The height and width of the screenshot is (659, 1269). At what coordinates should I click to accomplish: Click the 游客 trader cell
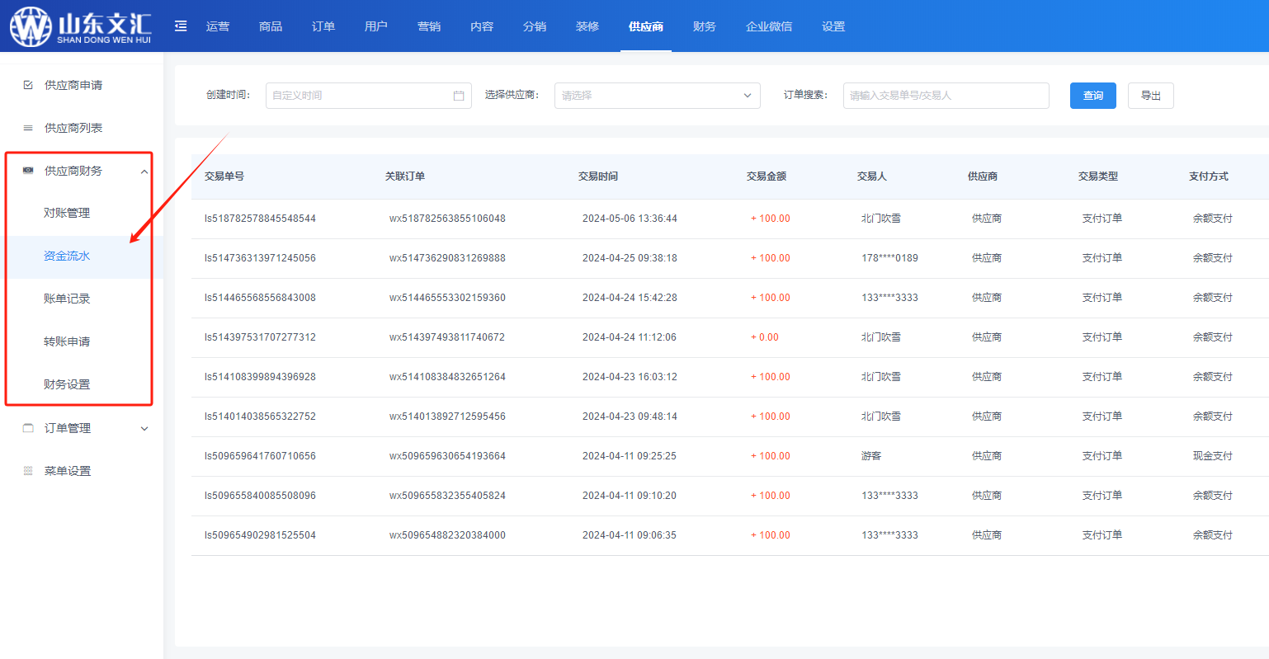pos(871,456)
